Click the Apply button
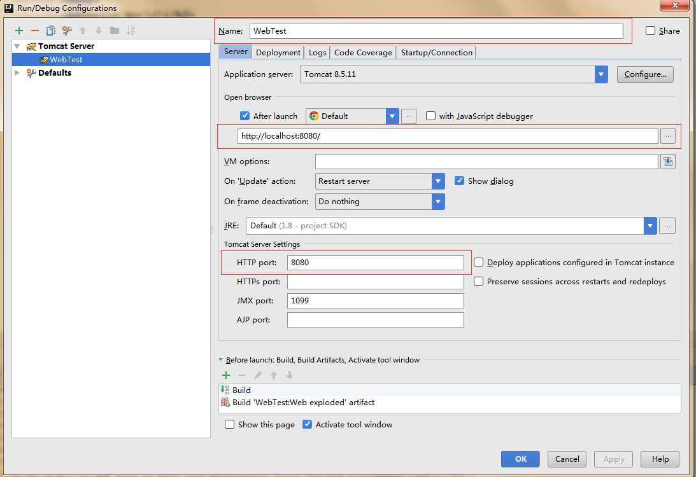The height and width of the screenshot is (477, 696). pyautogui.click(x=613, y=459)
